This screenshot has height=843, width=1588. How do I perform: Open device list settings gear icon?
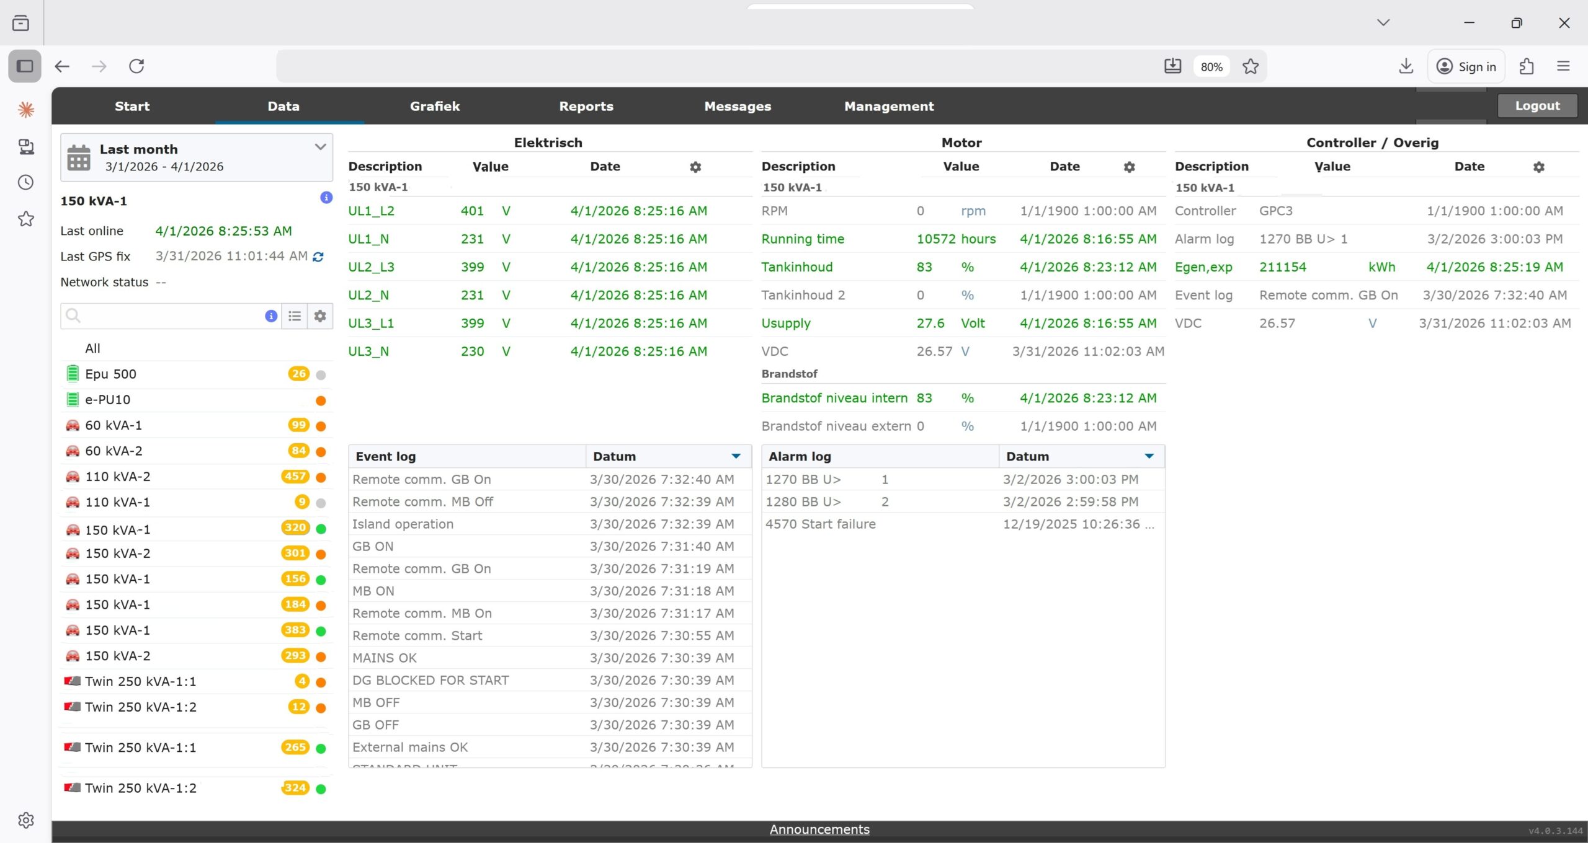[x=320, y=316]
